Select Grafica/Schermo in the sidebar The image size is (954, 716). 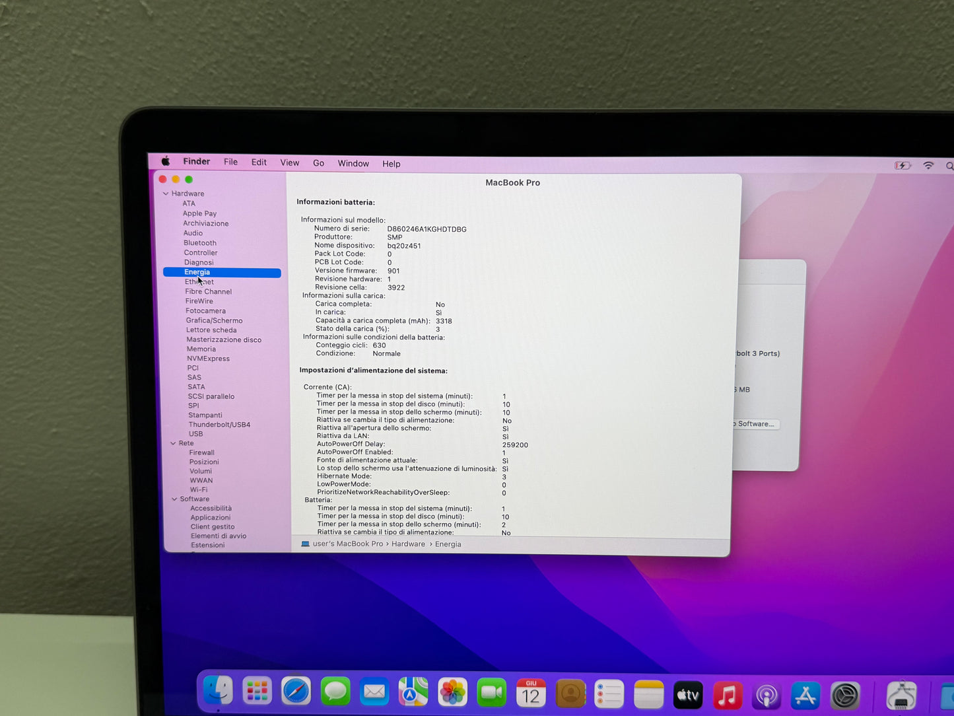coord(214,320)
